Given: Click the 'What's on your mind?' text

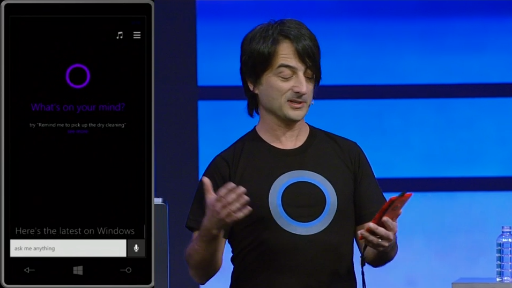Looking at the screenshot, I should (78, 107).
